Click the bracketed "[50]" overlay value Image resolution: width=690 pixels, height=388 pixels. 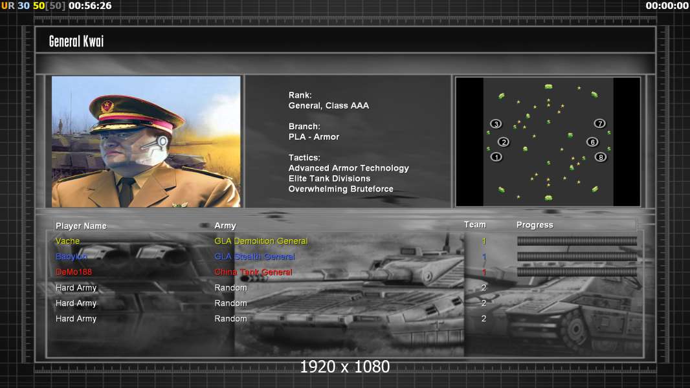pos(56,6)
